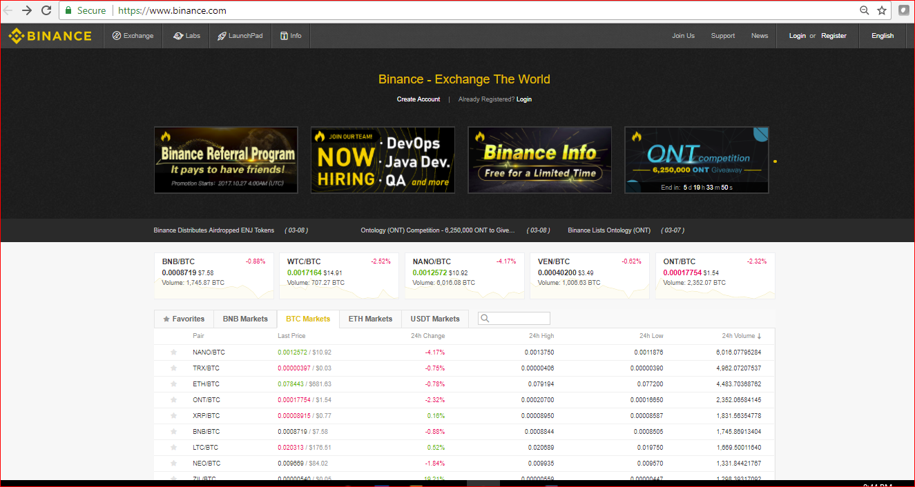Open the BNB/BTC ticker card
Viewport: 915px width, 487px height.
[x=213, y=276]
